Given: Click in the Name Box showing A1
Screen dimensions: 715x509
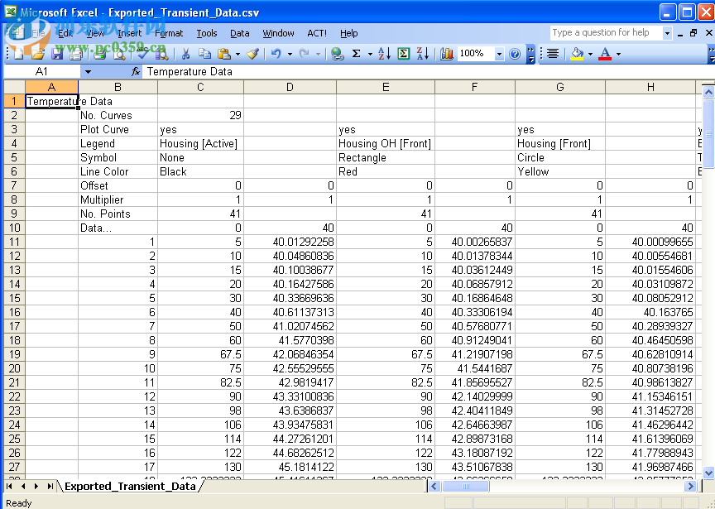Looking at the screenshot, I should (x=42, y=72).
